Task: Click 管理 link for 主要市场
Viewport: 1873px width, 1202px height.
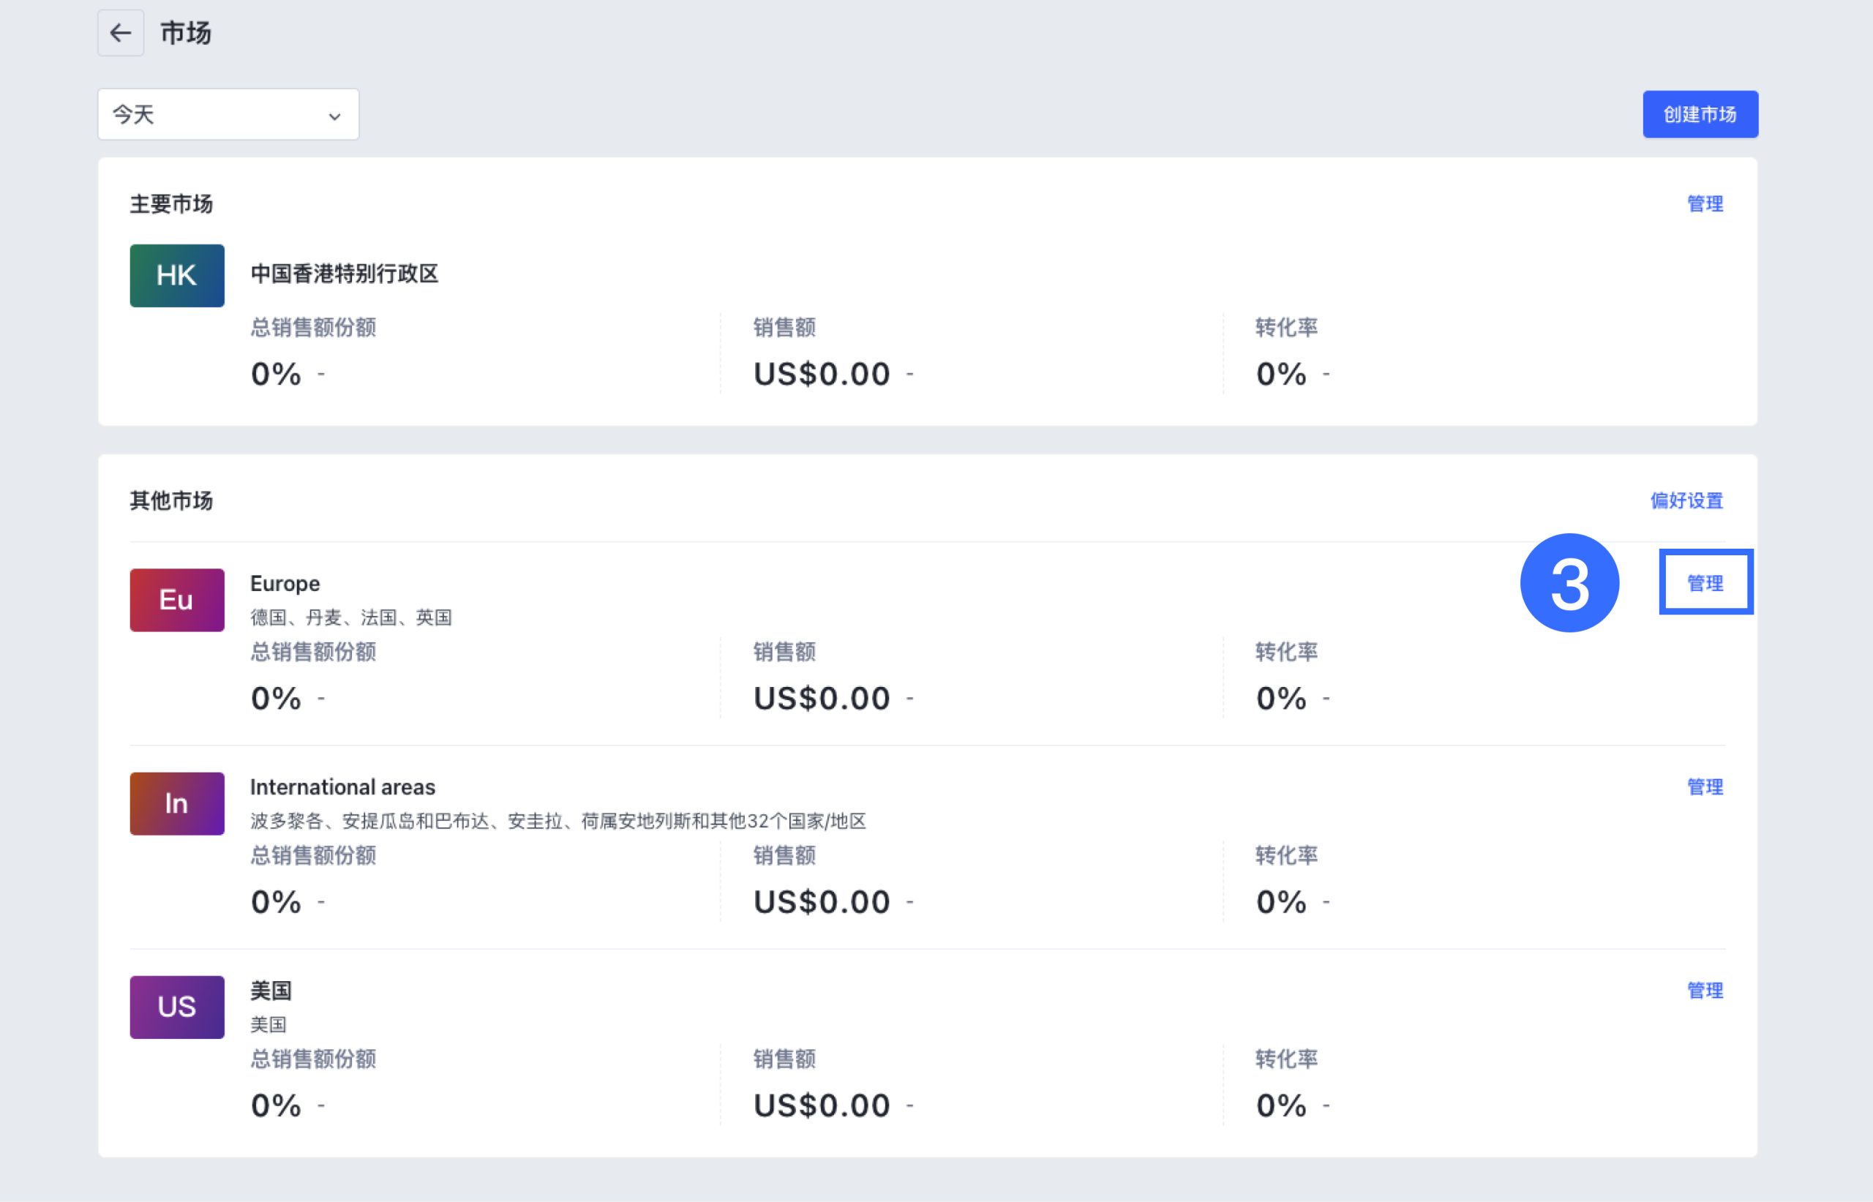Action: 1705,203
